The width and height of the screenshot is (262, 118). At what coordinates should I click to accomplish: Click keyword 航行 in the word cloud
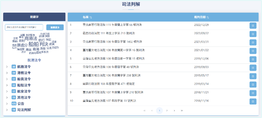tap(42, 40)
